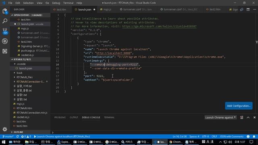
Task: Open the Search view in activity bar
Action: pos(5,21)
